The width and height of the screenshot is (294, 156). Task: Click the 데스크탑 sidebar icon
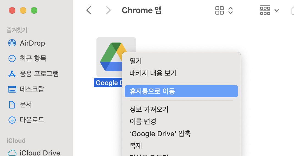point(12,89)
